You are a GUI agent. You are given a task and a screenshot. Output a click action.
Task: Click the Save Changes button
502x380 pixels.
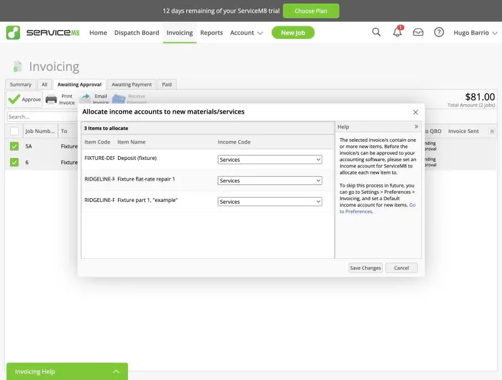click(x=365, y=268)
